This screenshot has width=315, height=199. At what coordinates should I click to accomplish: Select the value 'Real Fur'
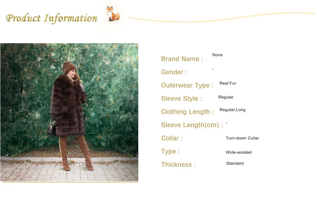coord(228,83)
